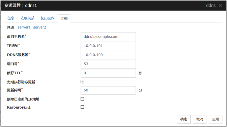The width and height of the screenshot is (227, 127).
Task: Enable the Kerberos认证 checkbox
Action: click(82, 107)
